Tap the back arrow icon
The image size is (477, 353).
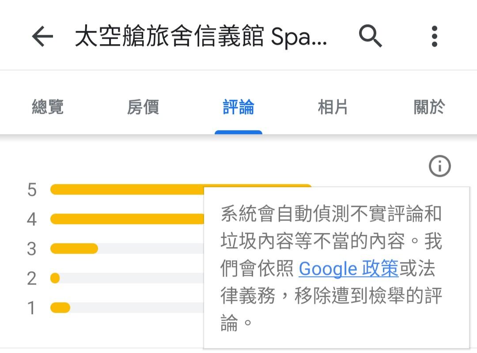pyautogui.click(x=42, y=37)
